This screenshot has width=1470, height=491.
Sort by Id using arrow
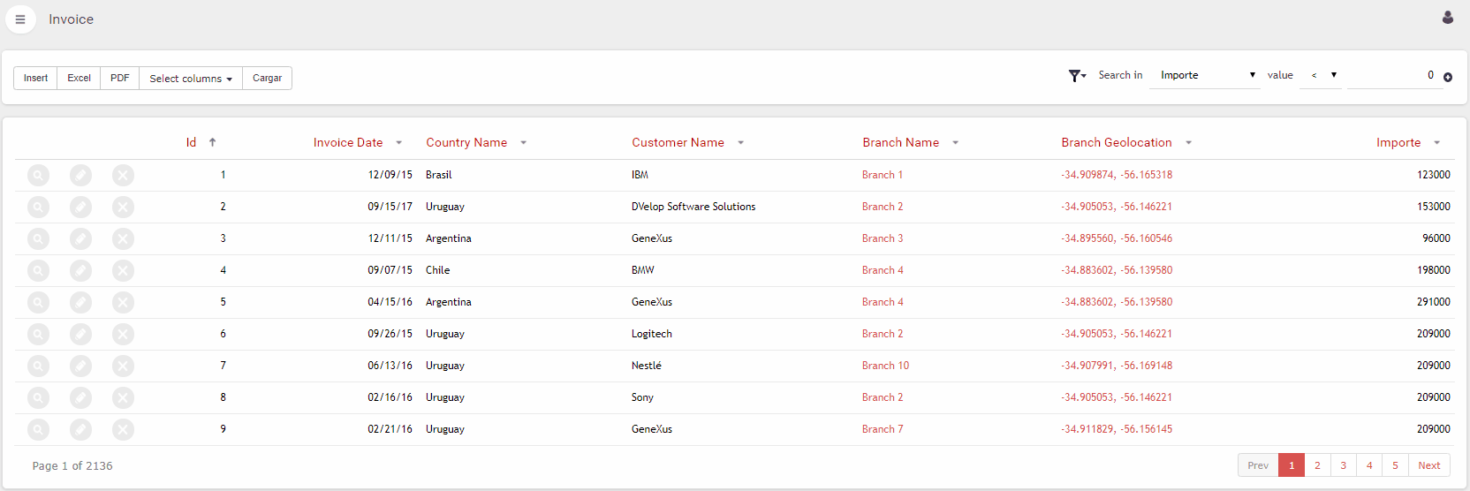(212, 142)
